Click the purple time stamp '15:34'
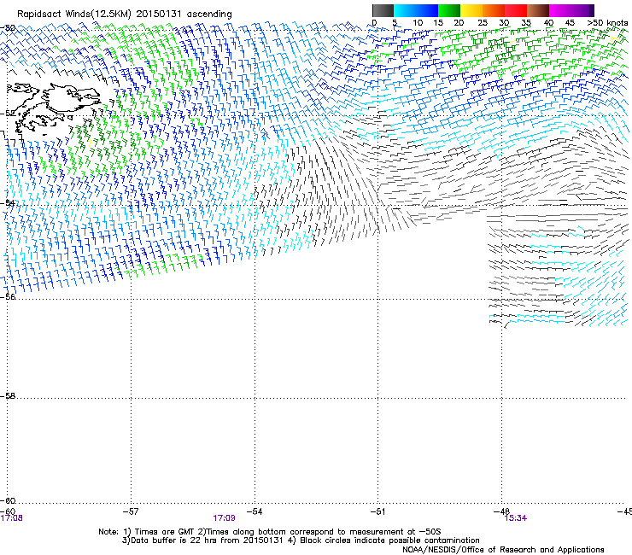Viewport: 632px width, 555px height. [516, 518]
